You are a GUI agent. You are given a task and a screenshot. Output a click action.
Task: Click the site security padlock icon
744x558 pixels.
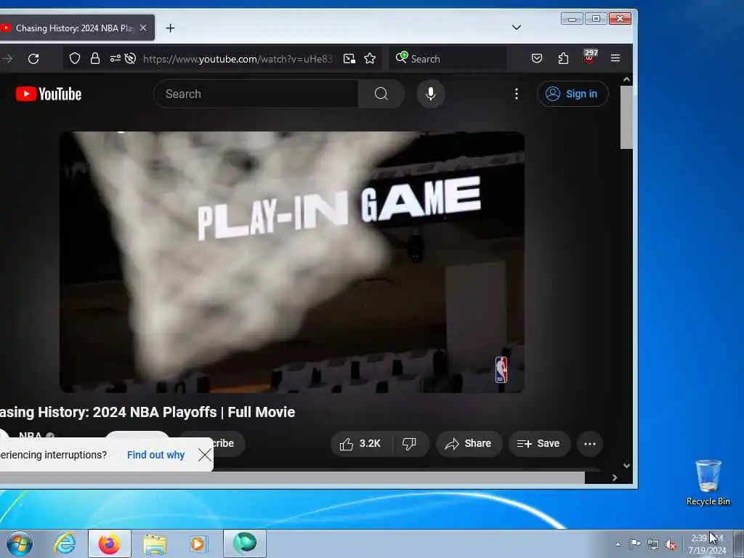pos(95,58)
